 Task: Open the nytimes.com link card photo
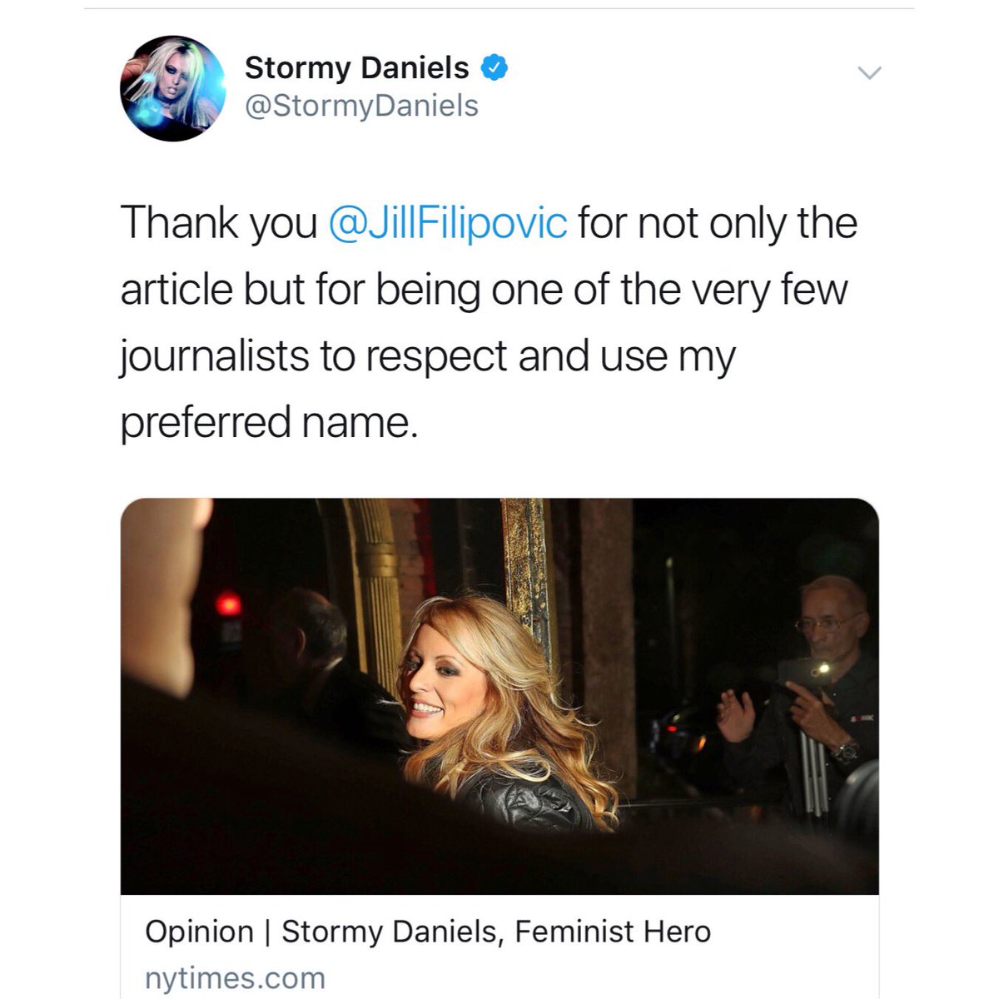[x=499, y=696]
